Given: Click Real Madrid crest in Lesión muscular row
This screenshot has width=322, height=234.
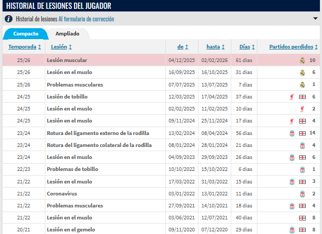Looking at the screenshot, I should click(302, 60).
